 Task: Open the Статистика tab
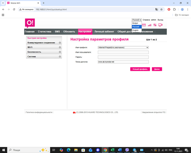(45, 32)
